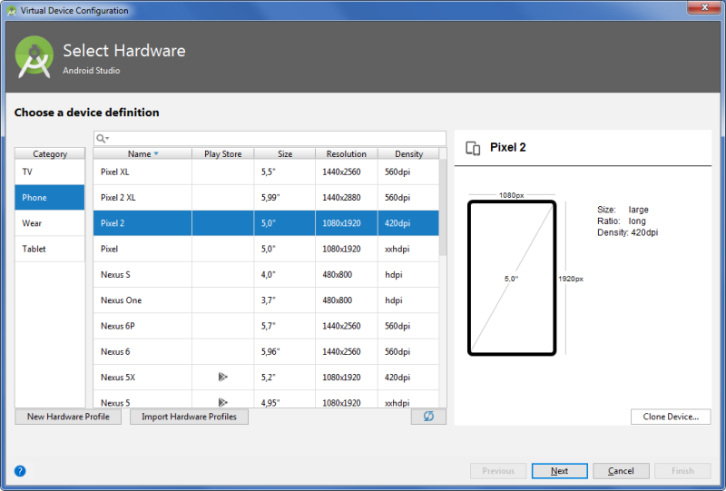Select the Nexus 6 device name
Viewport: 726px width, 491px height.
(115, 351)
